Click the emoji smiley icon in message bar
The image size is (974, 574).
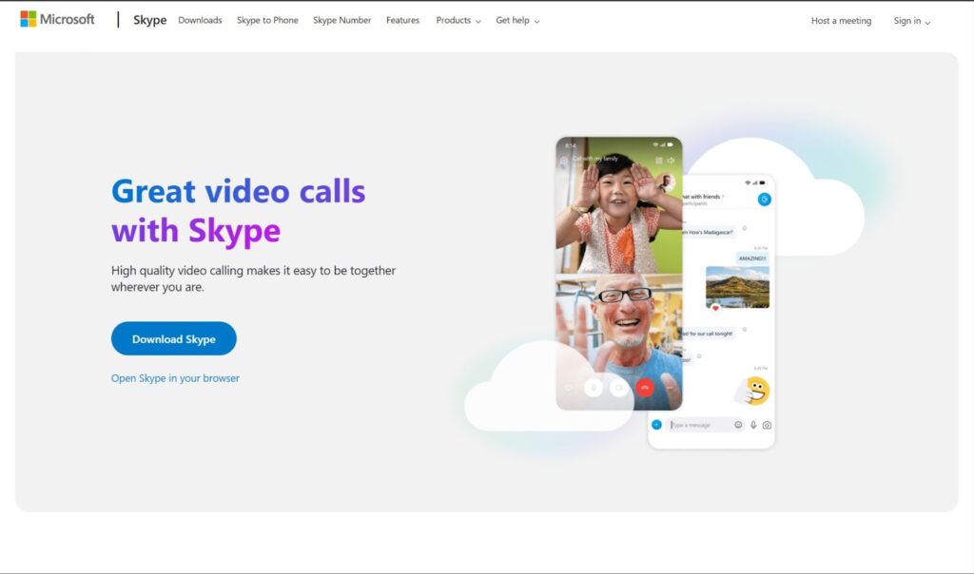[x=738, y=425]
